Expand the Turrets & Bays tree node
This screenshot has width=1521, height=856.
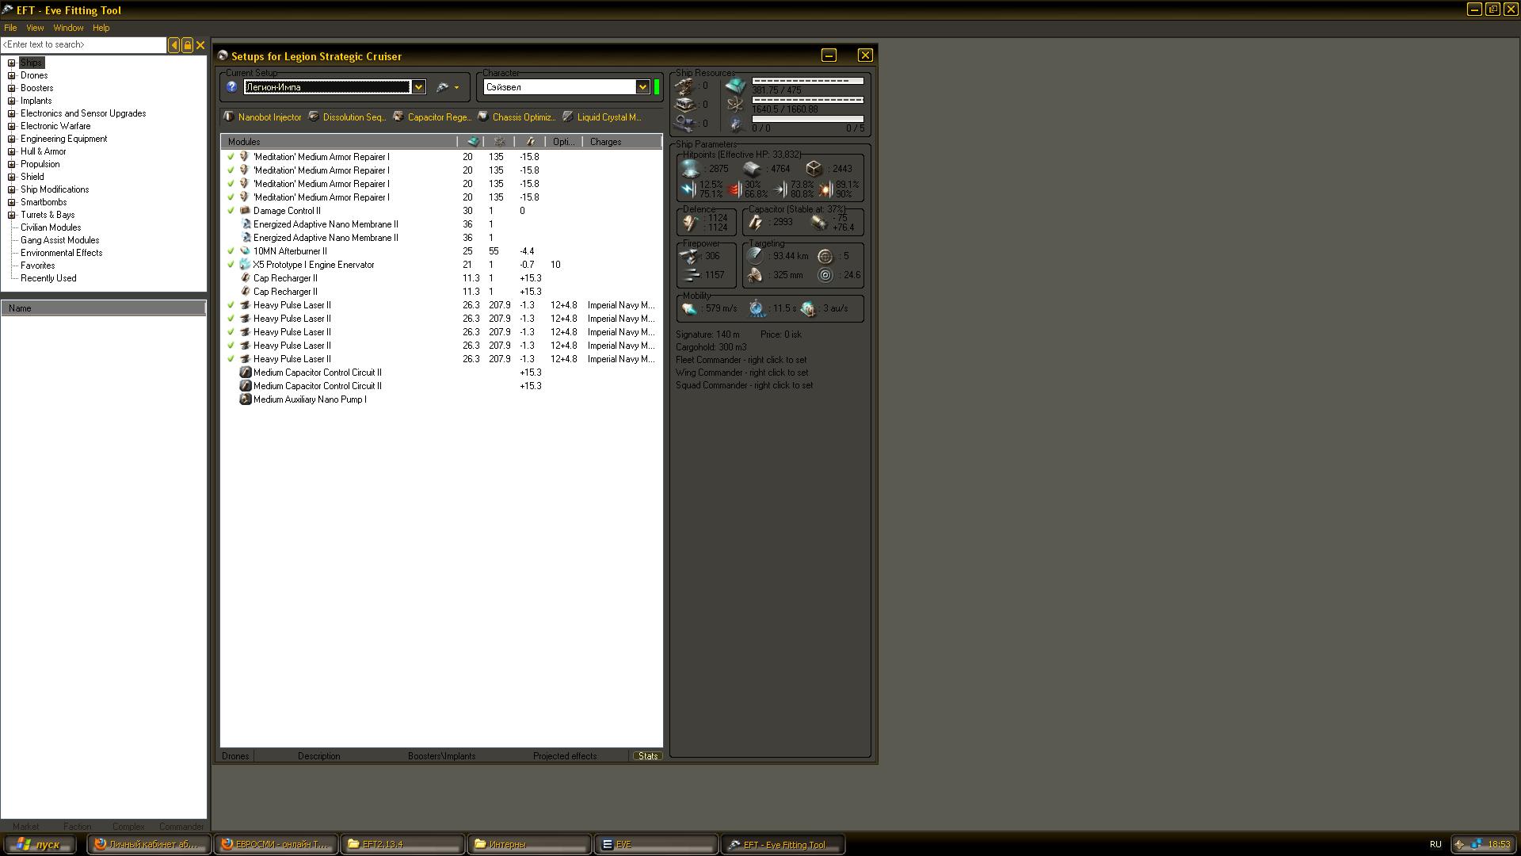[x=12, y=215]
